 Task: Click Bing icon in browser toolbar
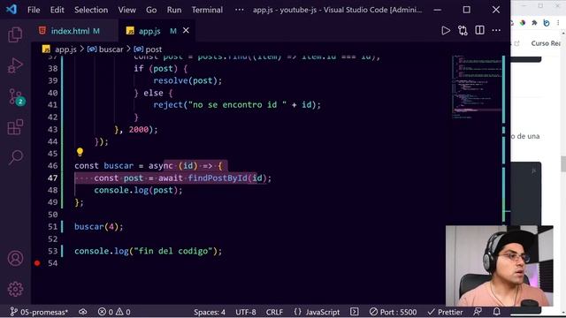pyautogui.click(x=547, y=23)
